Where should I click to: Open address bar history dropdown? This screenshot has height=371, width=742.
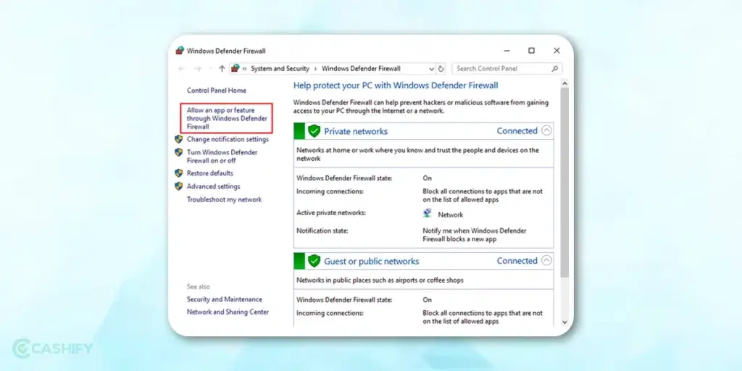pyautogui.click(x=432, y=69)
